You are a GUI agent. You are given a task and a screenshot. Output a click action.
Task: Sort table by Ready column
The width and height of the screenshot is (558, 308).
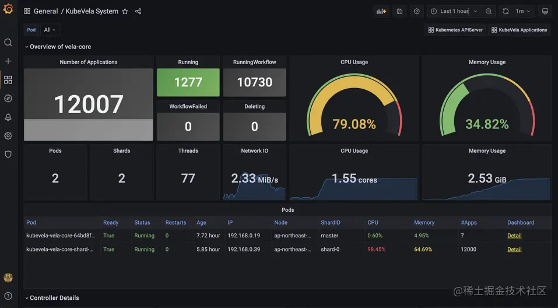coord(111,223)
